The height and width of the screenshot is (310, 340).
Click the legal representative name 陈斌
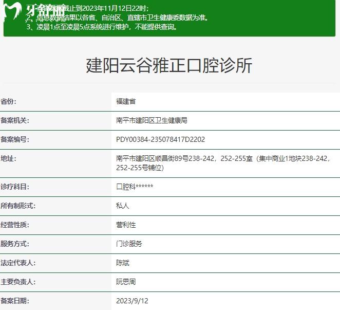[x=123, y=263]
